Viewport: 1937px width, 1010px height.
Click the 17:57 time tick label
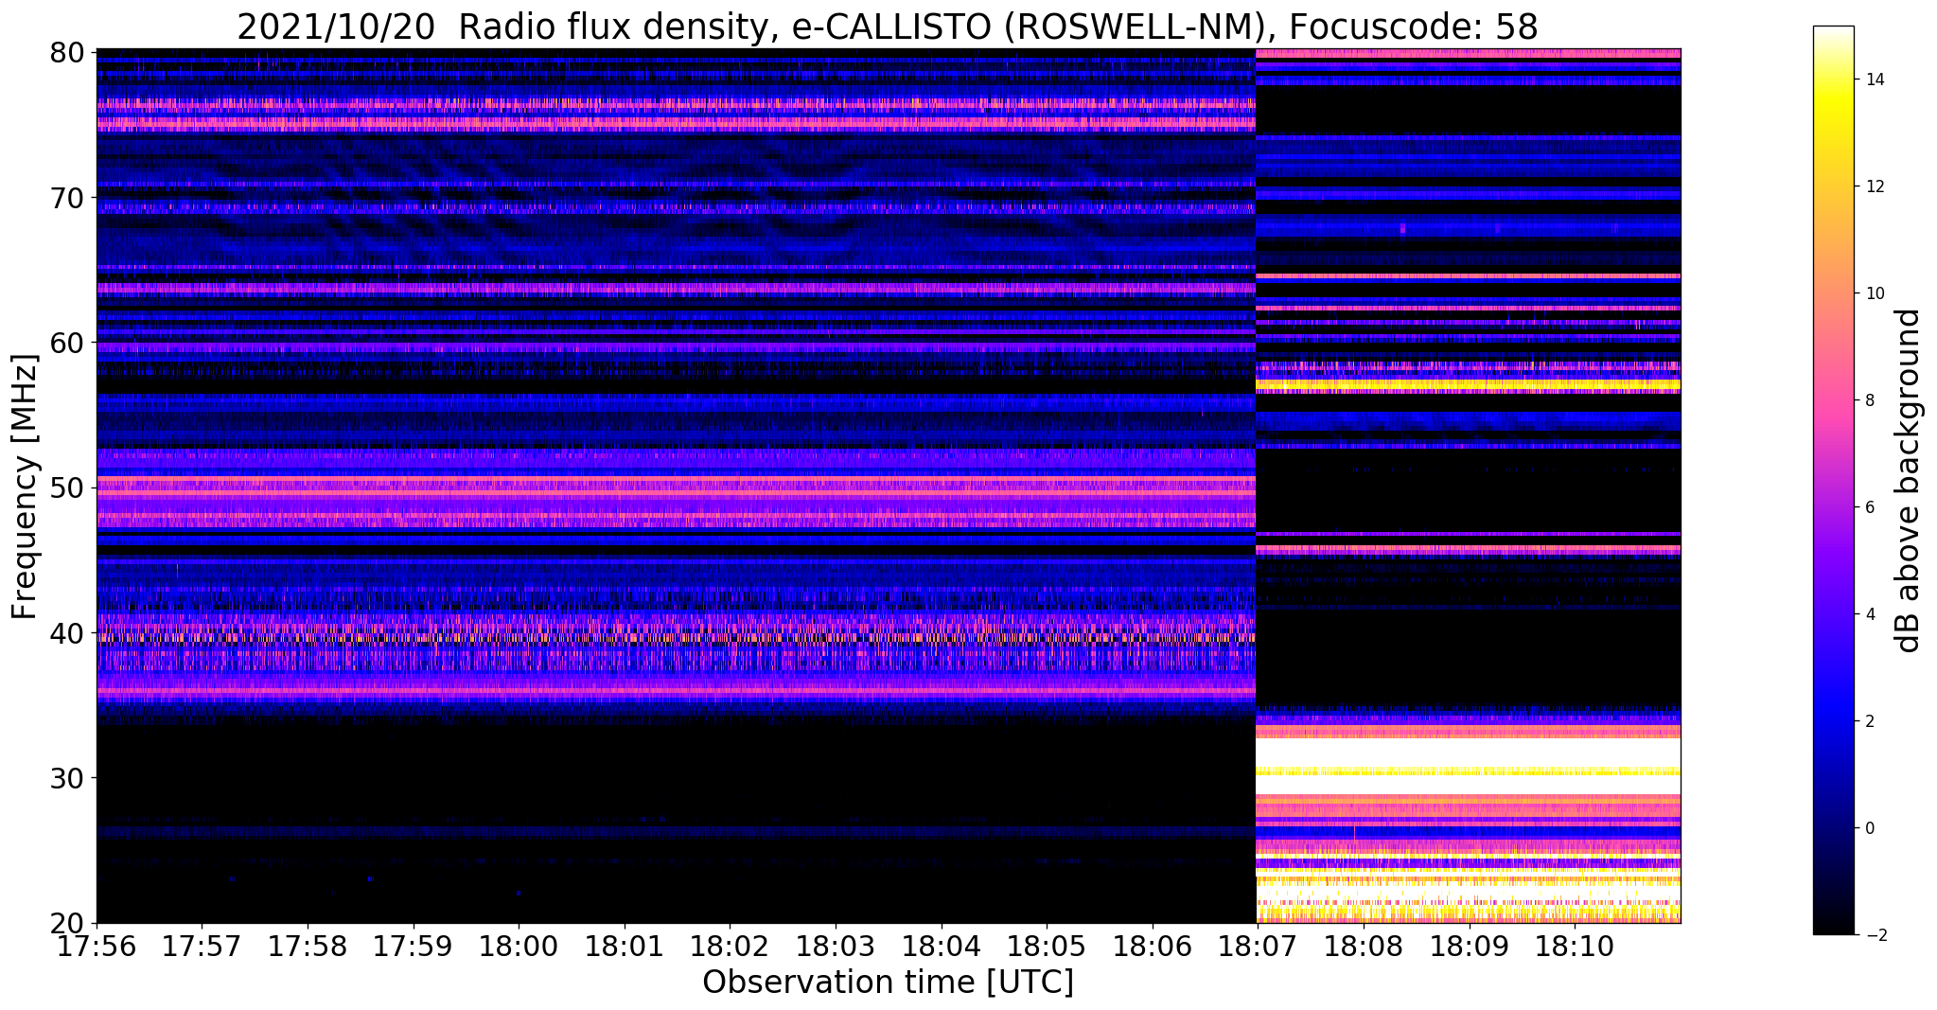pos(202,947)
